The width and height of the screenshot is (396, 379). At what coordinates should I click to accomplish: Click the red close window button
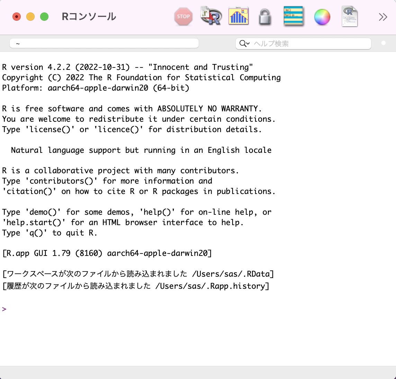point(17,17)
